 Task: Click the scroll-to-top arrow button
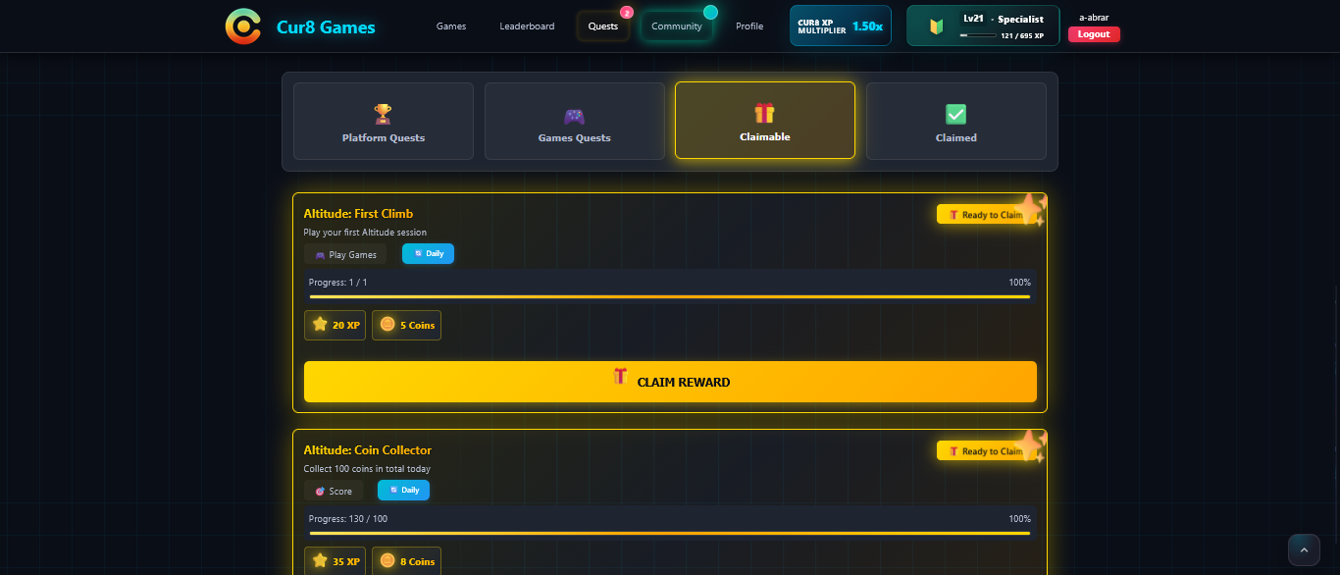click(x=1305, y=549)
